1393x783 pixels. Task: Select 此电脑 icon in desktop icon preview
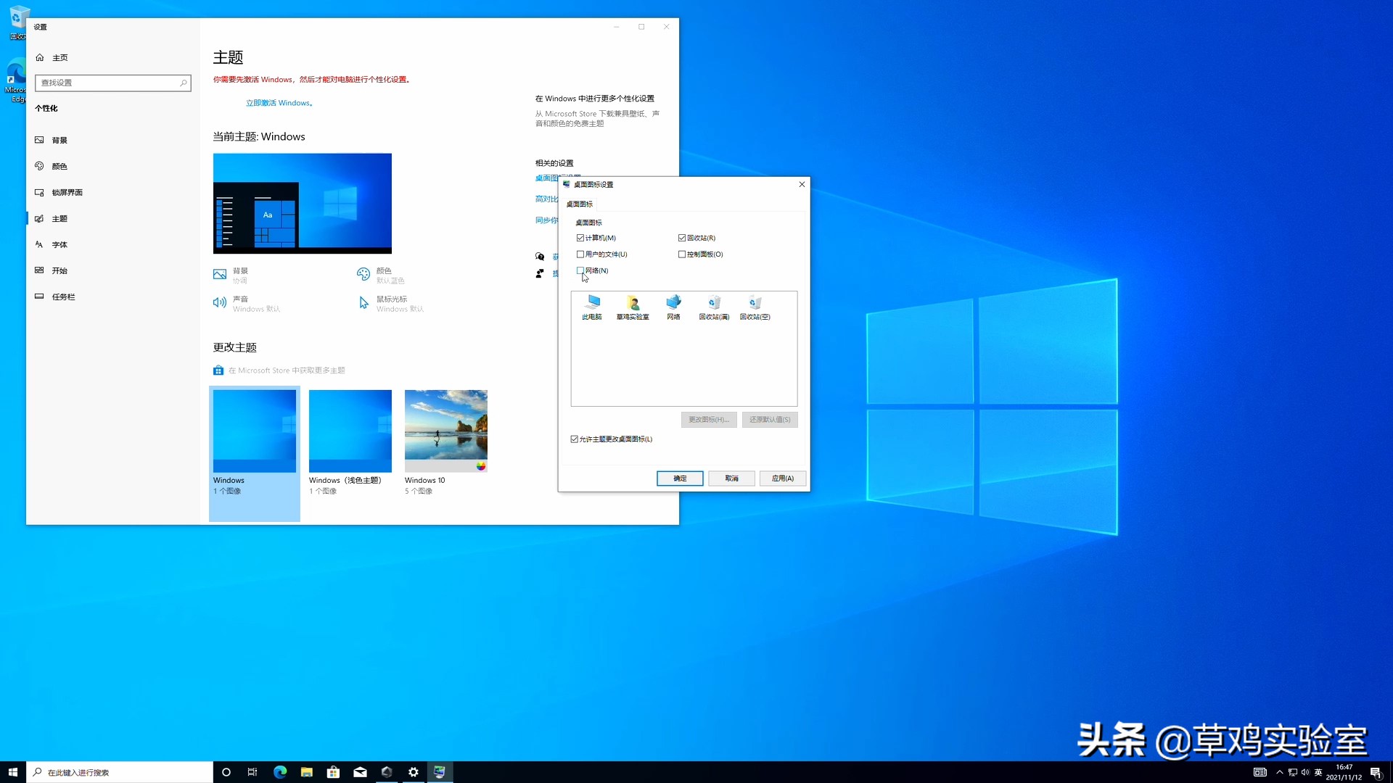pyautogui.click(x=592, y=304)
